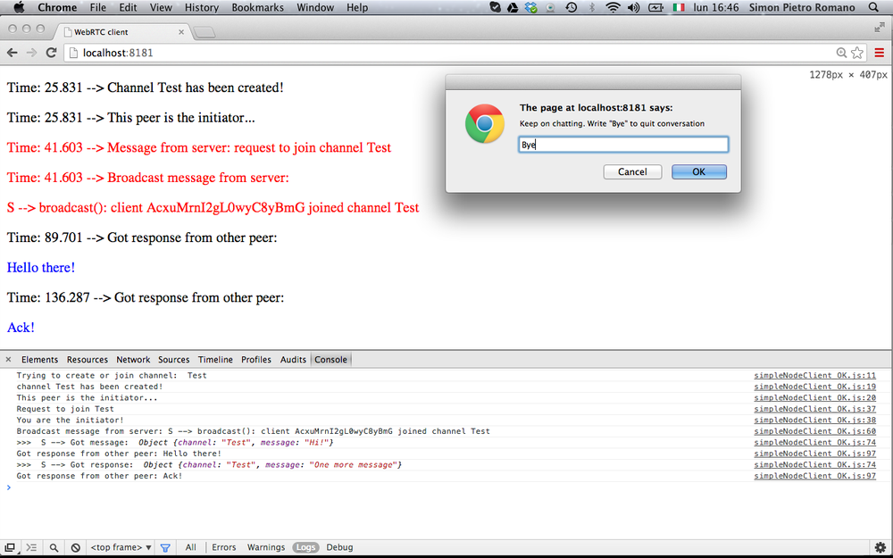This screenshot has width=893, height=558.
Task: Click the DevTools dock-to-window icon
Action: (10, 547)
